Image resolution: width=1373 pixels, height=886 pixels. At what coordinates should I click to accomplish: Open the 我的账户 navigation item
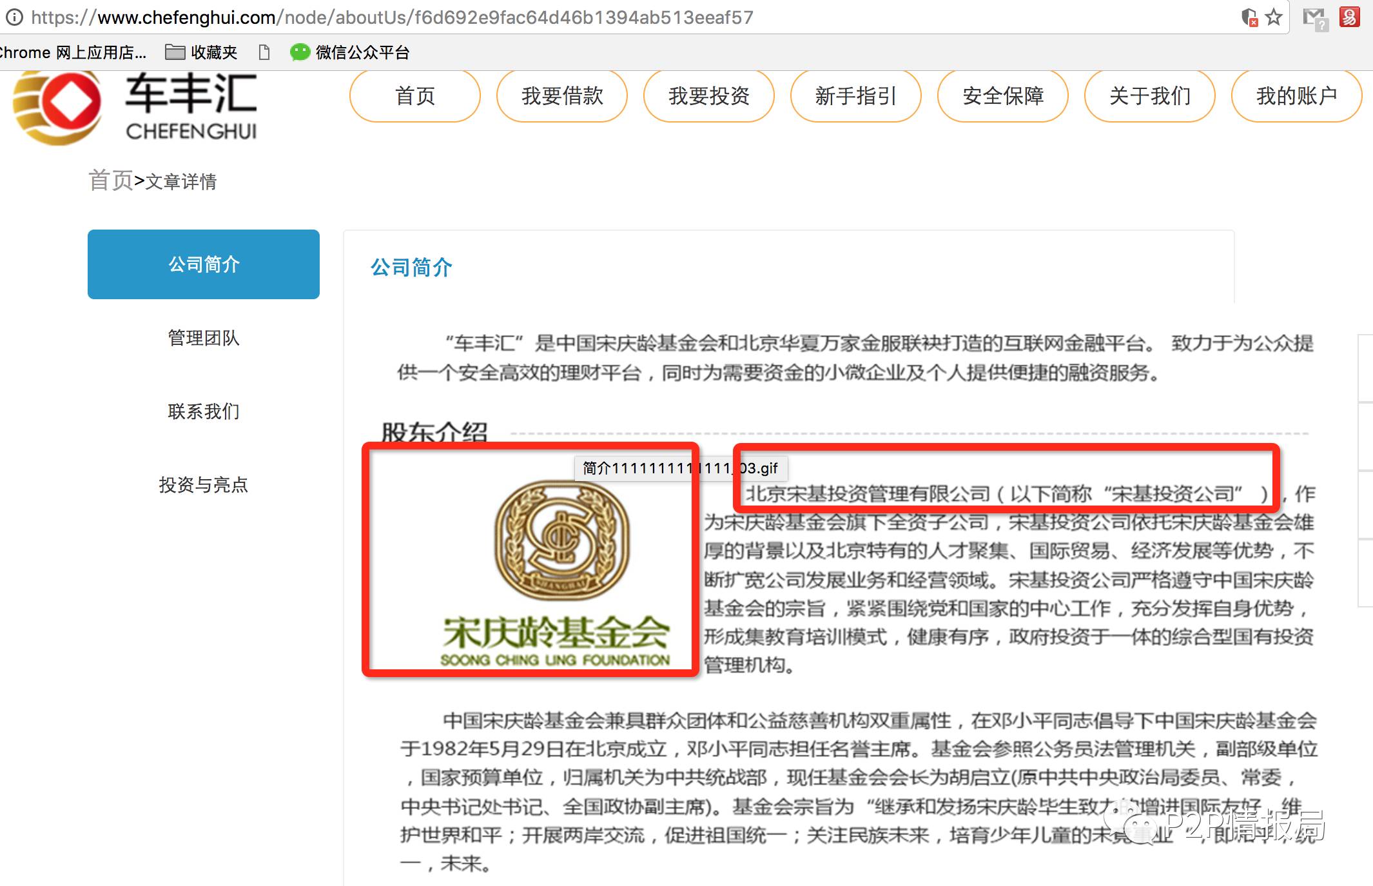point(1297,96)
